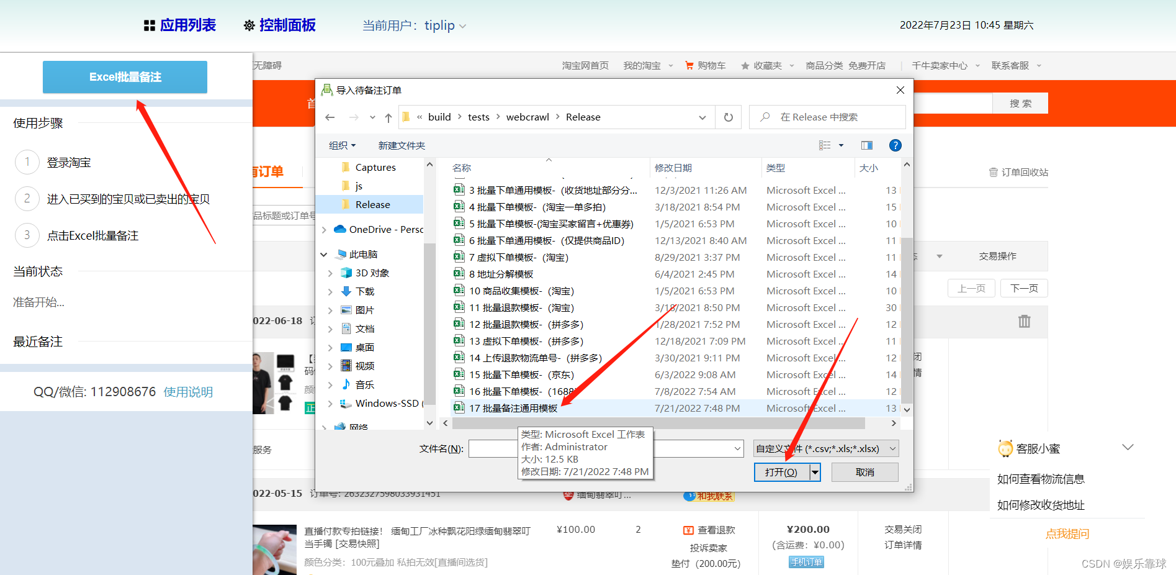Viewport: 1176px width, 575px height.
Task: Expand the 下载 tree node
Action: tap(330, 292)
